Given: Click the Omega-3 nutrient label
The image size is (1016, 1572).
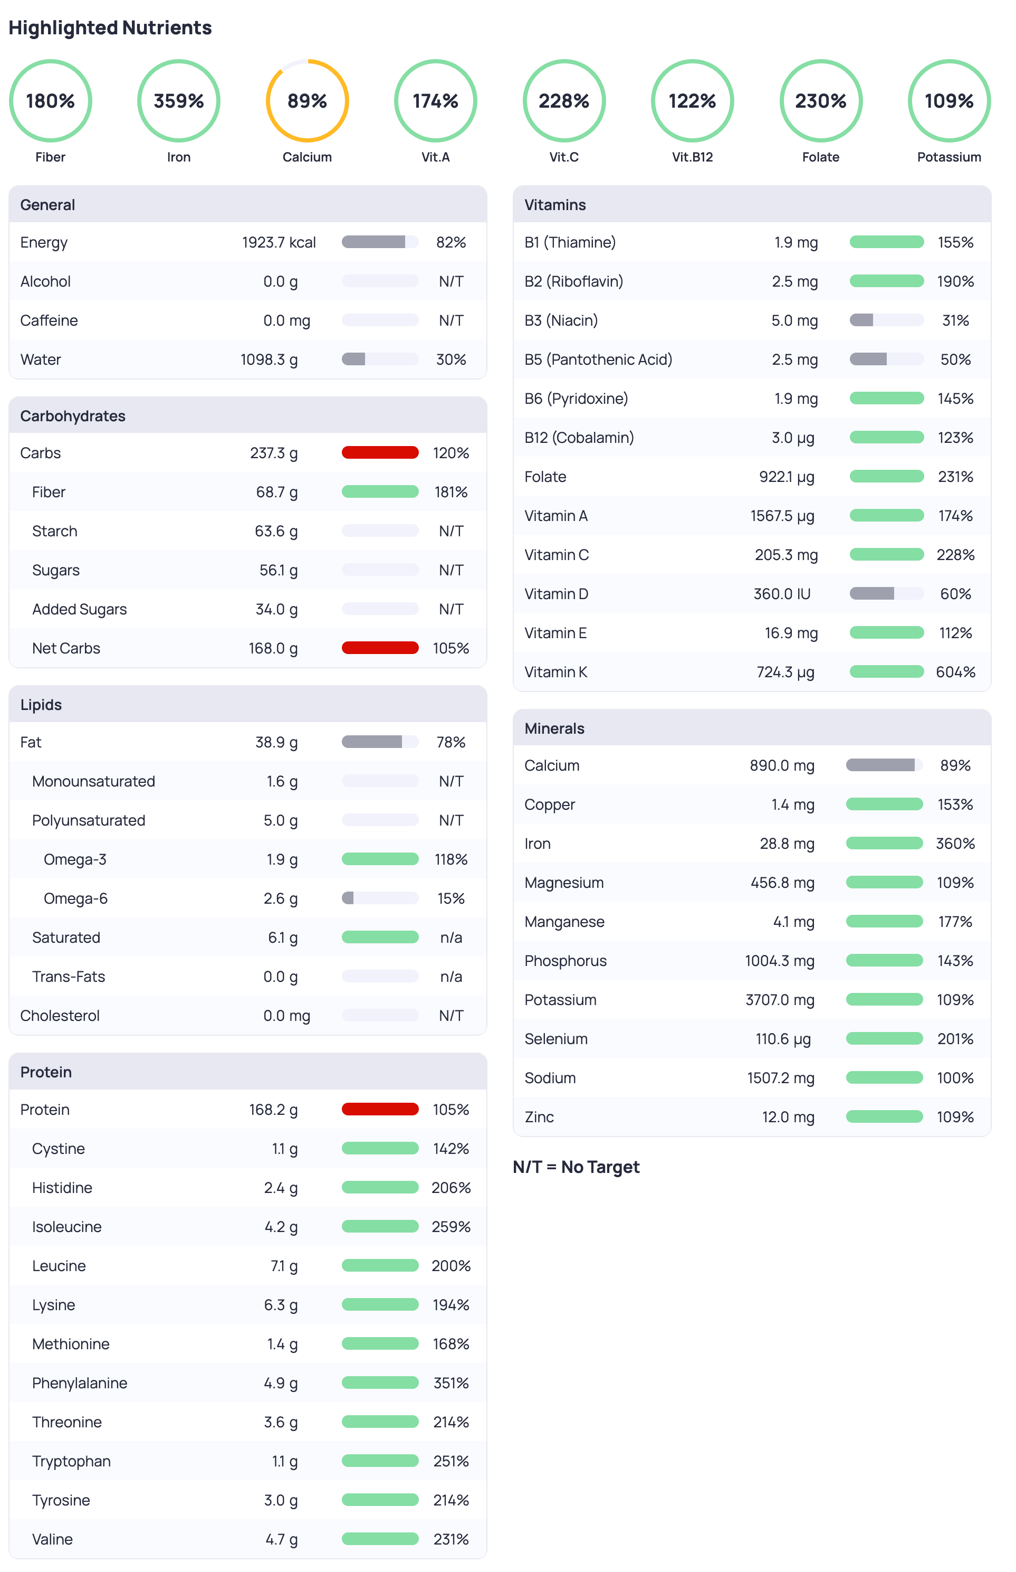Looking at the screenshot, I should [74, 859].
